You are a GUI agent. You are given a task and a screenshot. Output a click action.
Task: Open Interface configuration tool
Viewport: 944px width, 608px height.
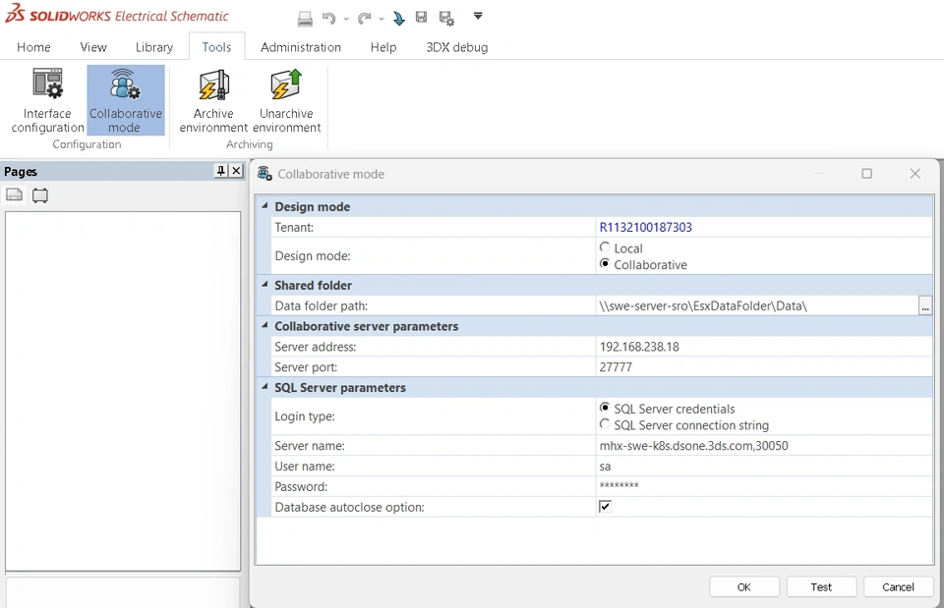click(47, 100)
